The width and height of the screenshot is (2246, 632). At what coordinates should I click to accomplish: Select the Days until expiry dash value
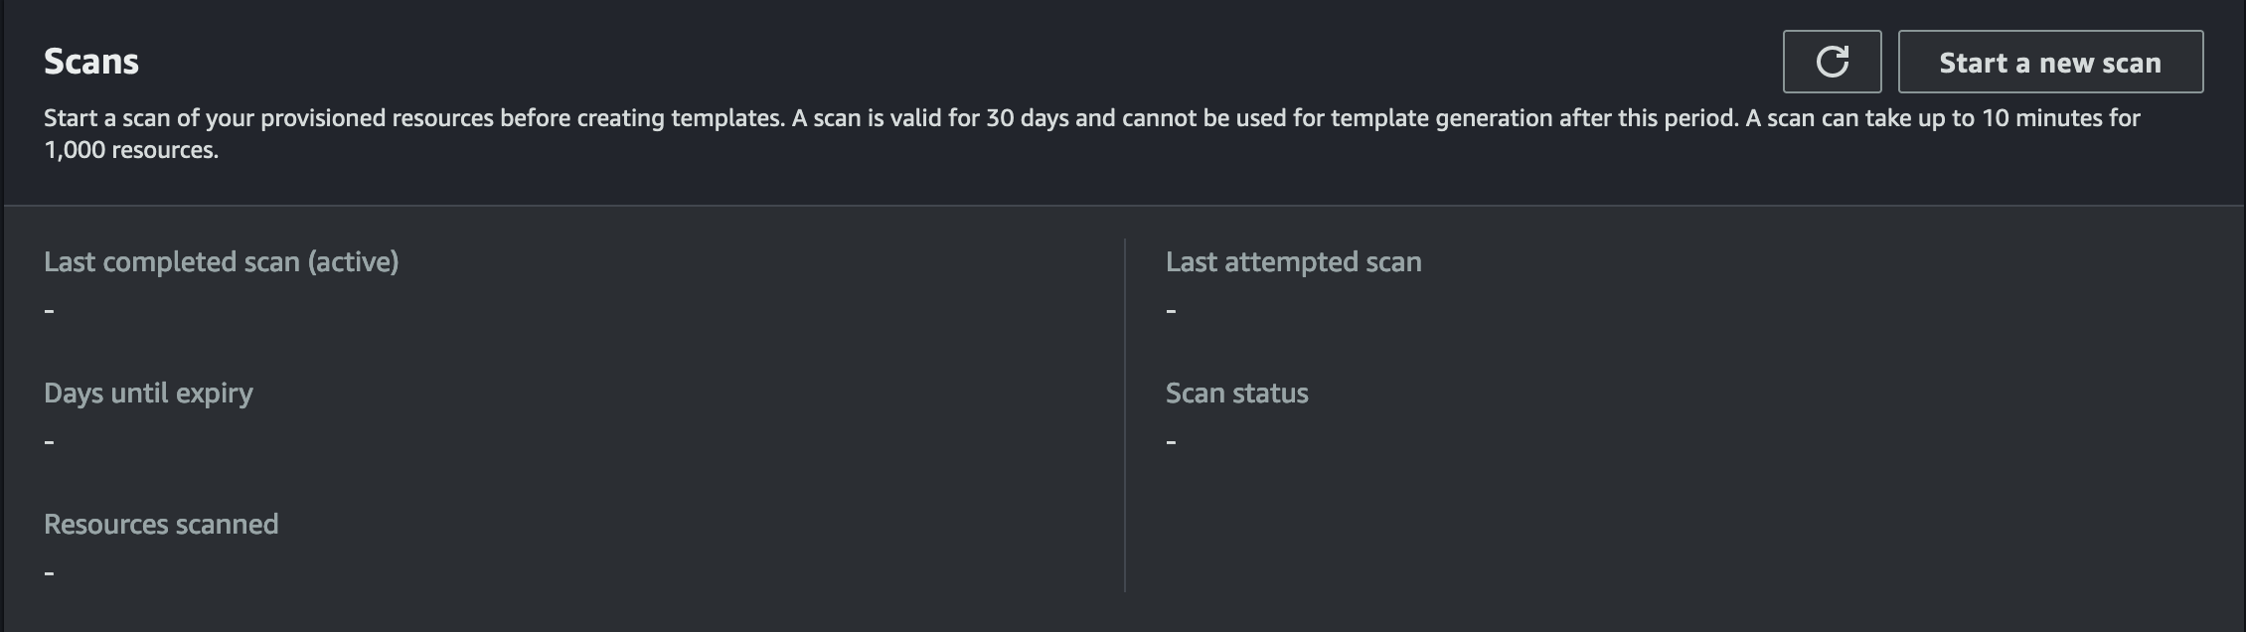coord(48,440)
